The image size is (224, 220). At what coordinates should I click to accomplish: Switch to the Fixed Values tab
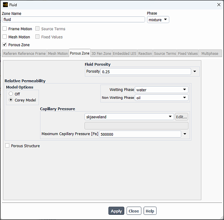pos(188,54)
